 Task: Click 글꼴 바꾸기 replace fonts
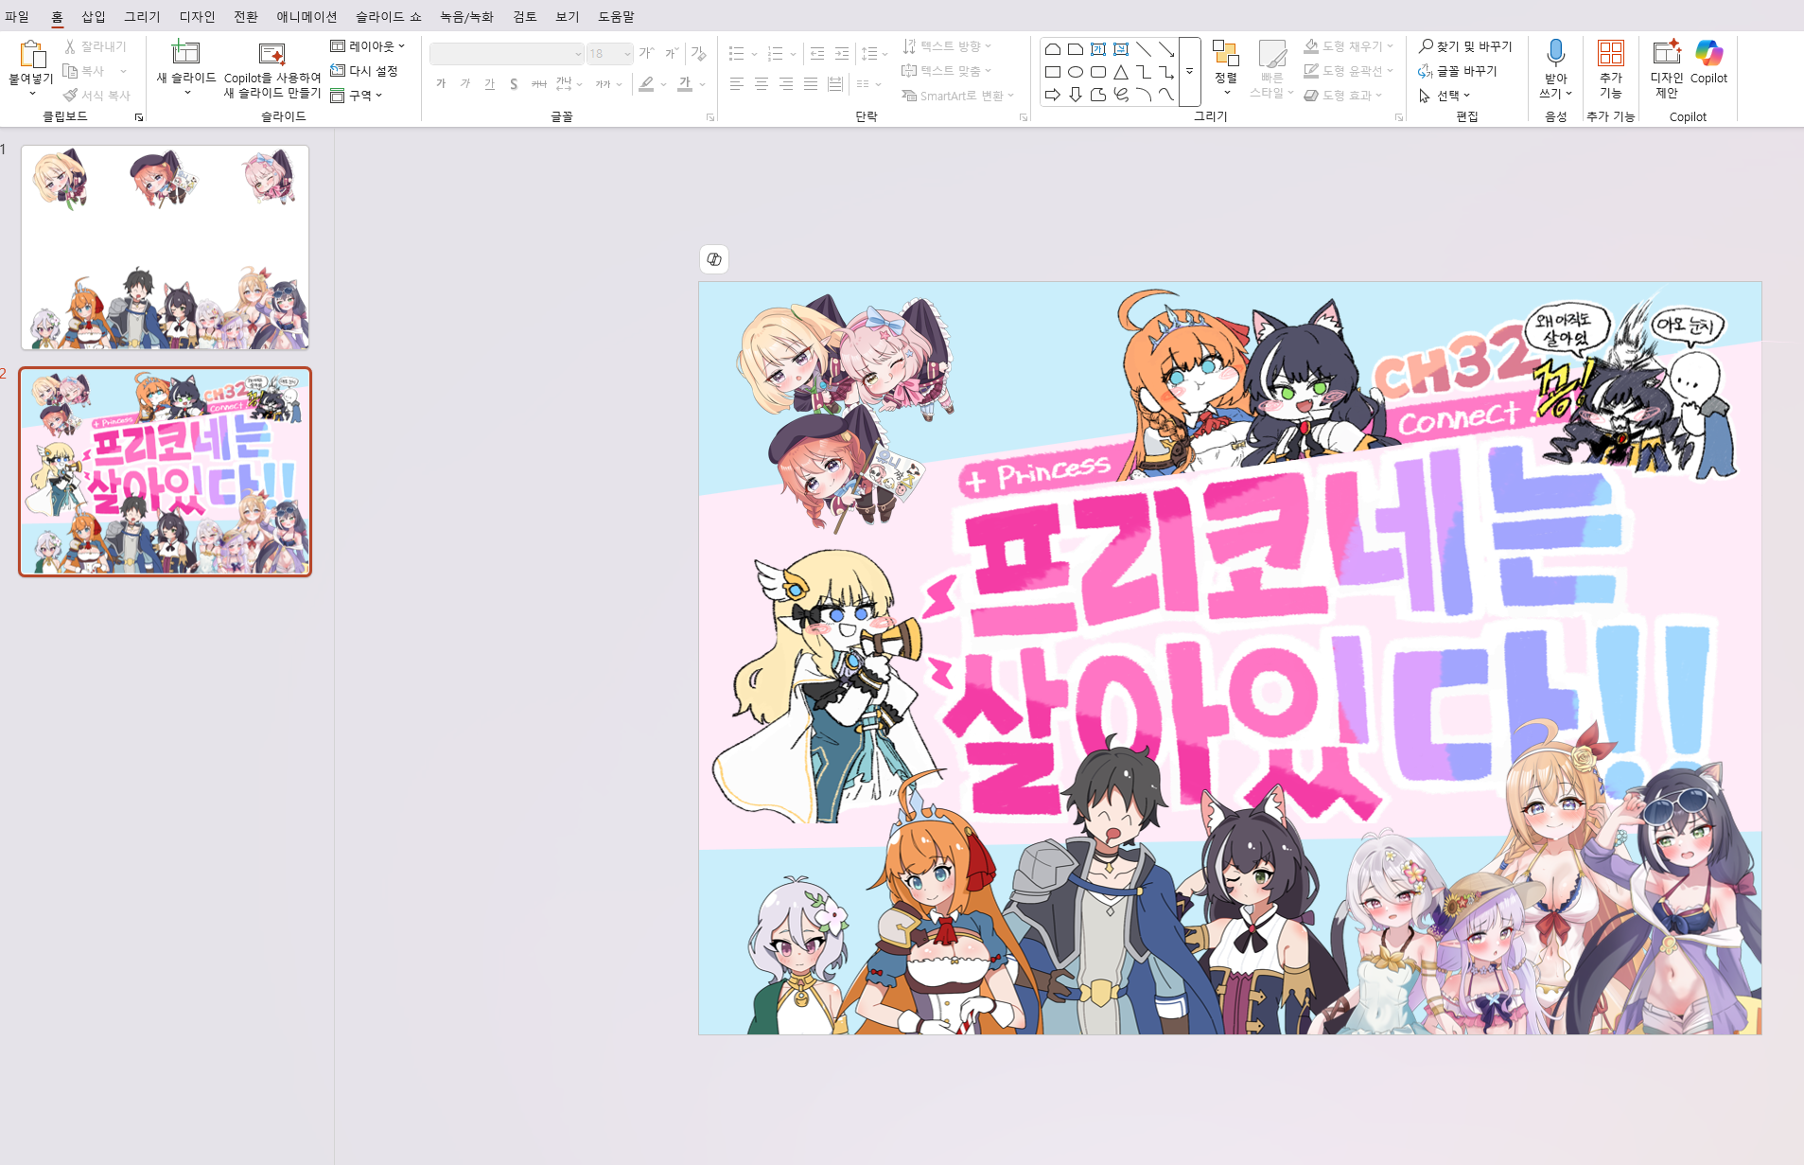[1458, 71]
